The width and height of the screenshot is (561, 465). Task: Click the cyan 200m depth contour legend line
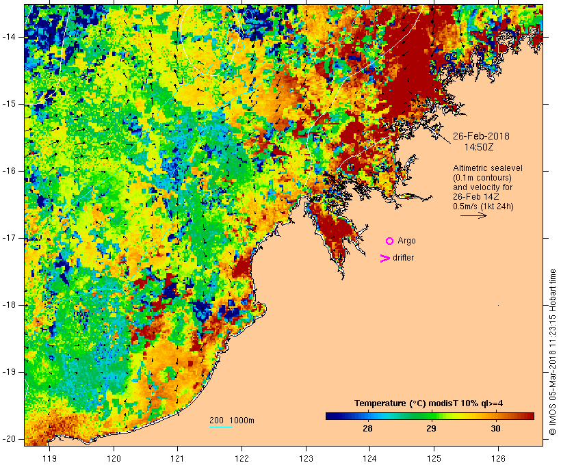[x=221, y=427]
